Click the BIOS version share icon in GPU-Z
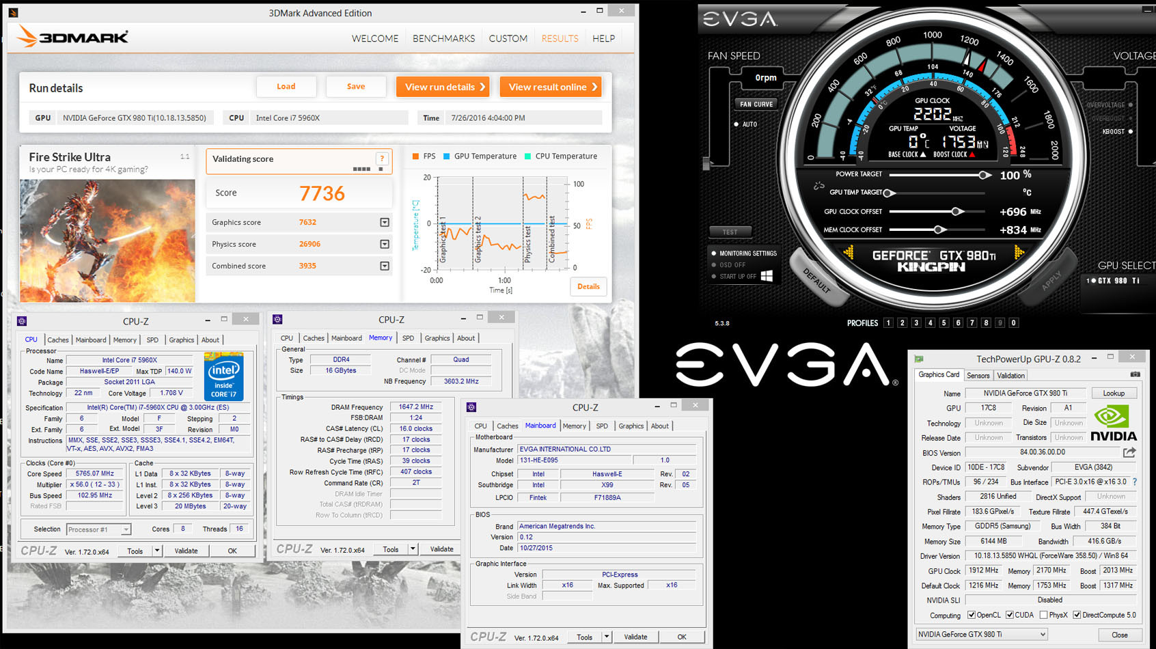Screen dimensions: 1156x649 [x=1129, y=452]
